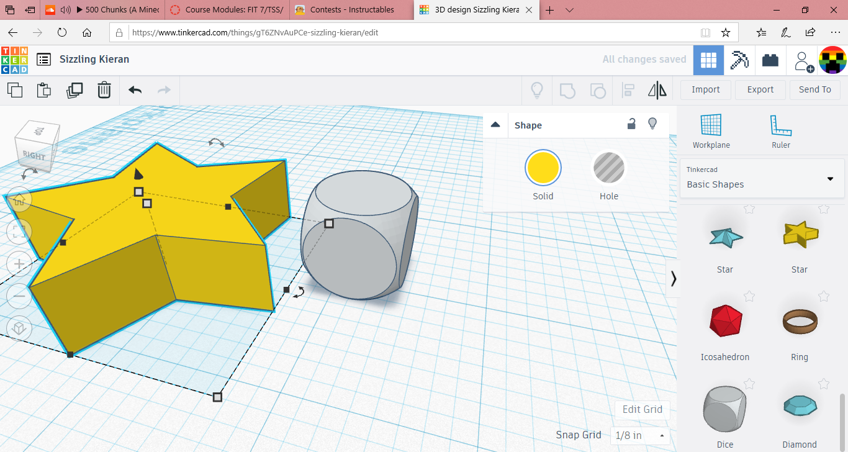Add page to favorites star icon
Screen dimensions: 848x452
click(x=725, y=32)
